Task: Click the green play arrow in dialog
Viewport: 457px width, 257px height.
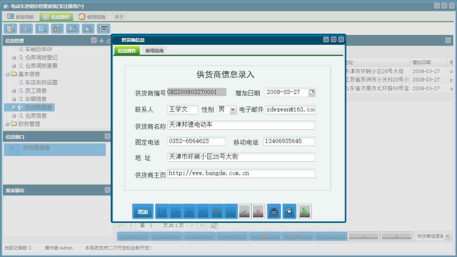Action: click(x=305, y=211)
